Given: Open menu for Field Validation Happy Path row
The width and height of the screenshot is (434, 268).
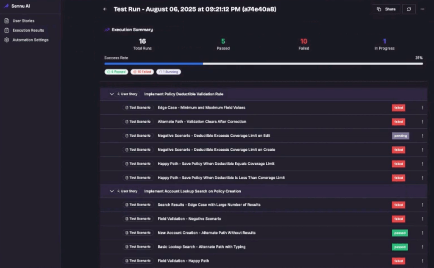Looking at the screenshot, I should click(x=423, y=261).
